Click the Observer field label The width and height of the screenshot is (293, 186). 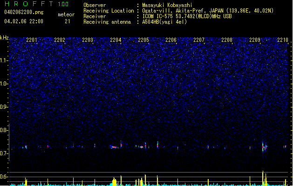[95, 5]
